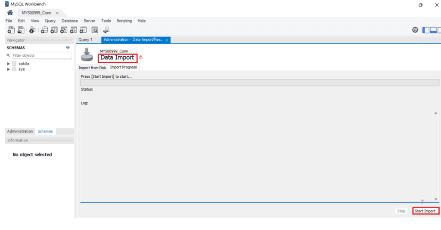
Task: Switch to the Query 1 tab
Action: 85,40
